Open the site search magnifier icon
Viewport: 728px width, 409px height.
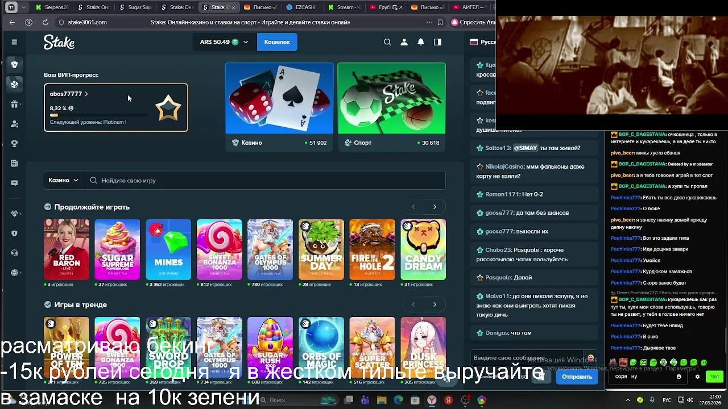[387, 42]
